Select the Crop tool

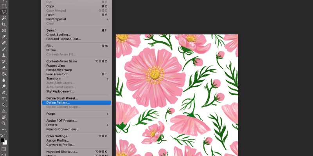pos(4,24)
